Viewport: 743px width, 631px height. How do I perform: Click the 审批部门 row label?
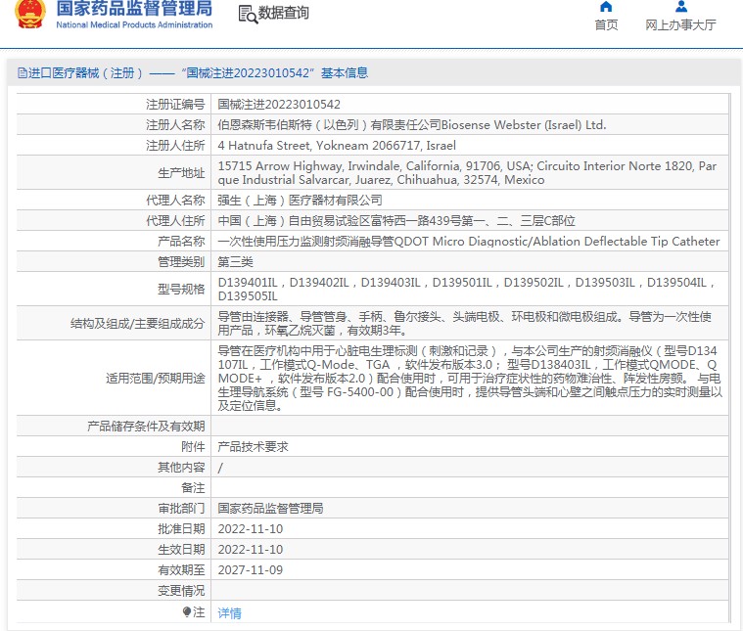pyautogui.click(x=181, y=509)
